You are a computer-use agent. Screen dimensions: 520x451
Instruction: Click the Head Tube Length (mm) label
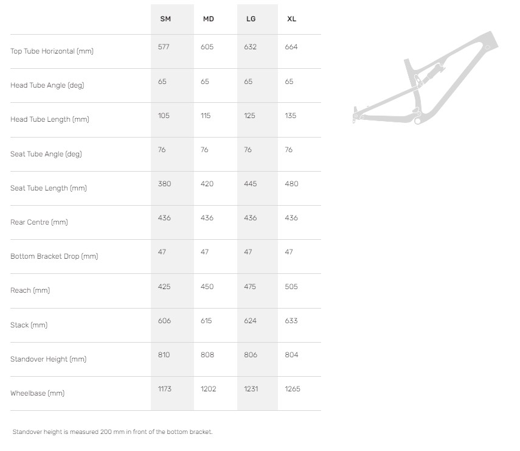pyautogui.click(x=49, y=119)
